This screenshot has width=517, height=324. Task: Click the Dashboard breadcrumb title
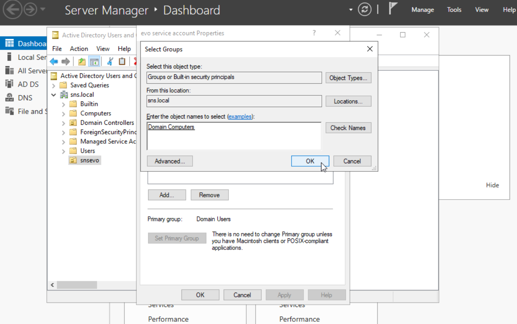click(191, 10)
